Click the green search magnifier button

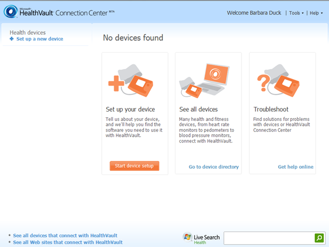click(x=319, y=238)
